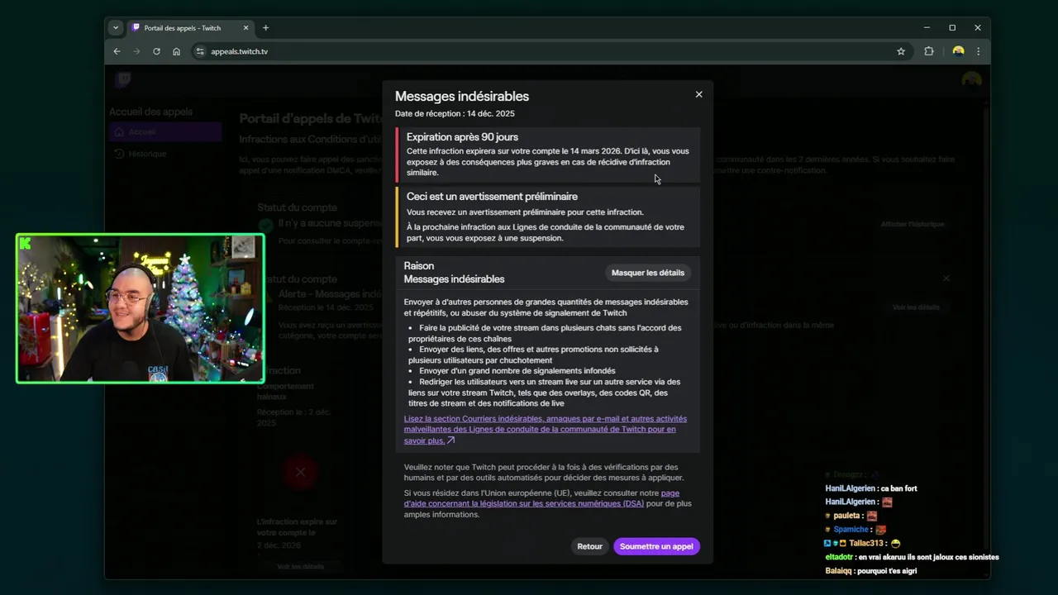Click Ceci est un avertissement préliminaire heading
Image resolution: width=1058 pixels, height=595 pixels.
point(492,197)
